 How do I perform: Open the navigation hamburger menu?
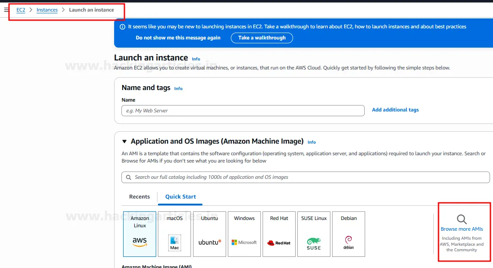pyautogui.click(x=6, y=10)
